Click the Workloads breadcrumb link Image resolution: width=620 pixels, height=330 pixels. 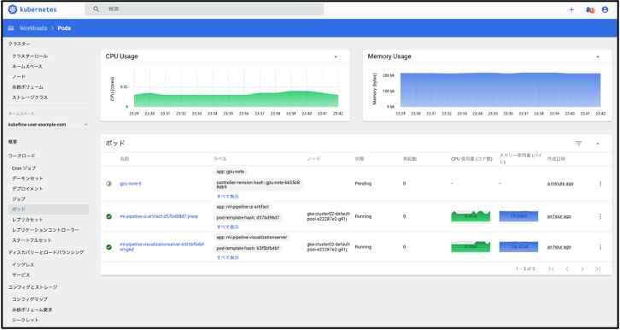[33, 28]
